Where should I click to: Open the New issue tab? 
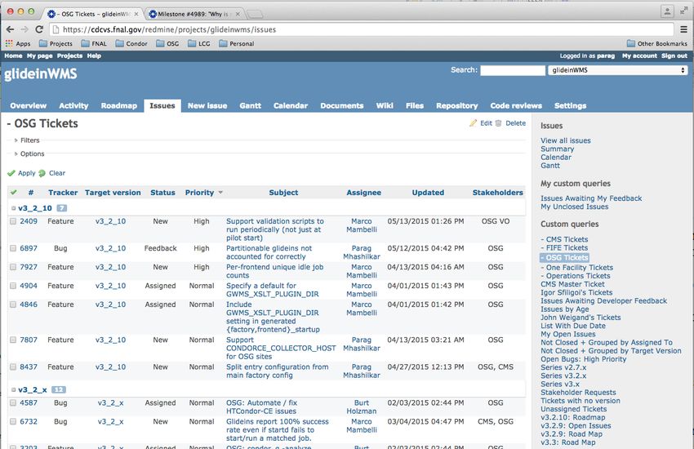pos(207,106)
